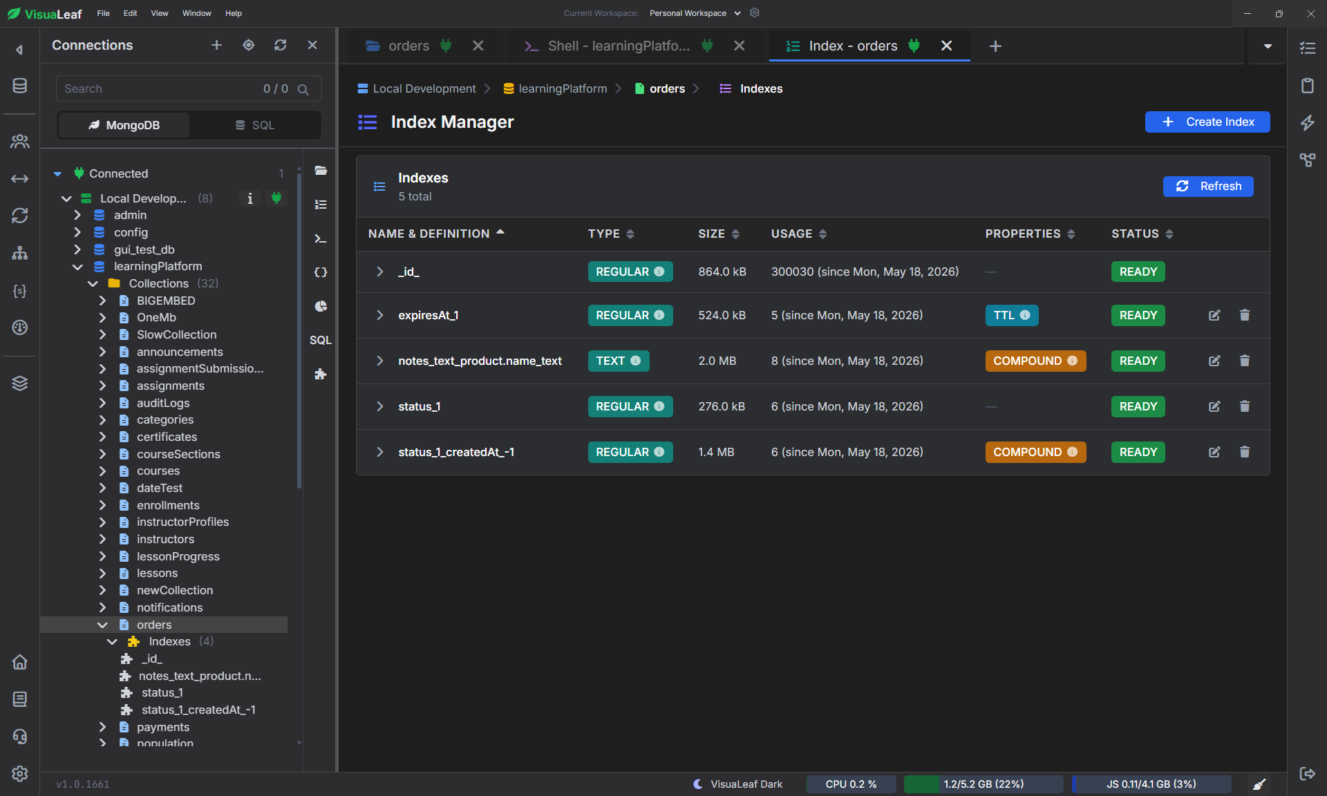Expand the status_1_createdAt_-1 index row
1327x796 pixels.
click(x=379, y=452)
